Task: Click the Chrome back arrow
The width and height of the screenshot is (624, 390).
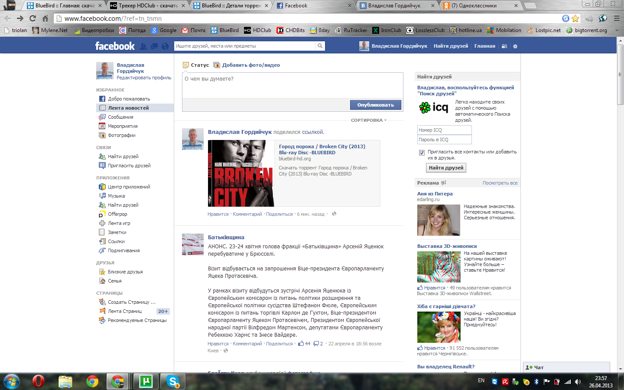Action: 7,18
